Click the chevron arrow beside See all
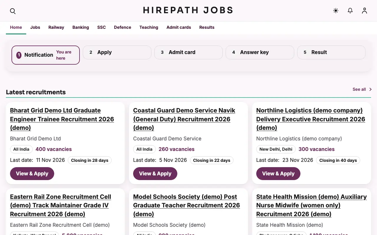The width and height of the screenshot is (377, 235). pyautogui.click(x=371, y=89)
